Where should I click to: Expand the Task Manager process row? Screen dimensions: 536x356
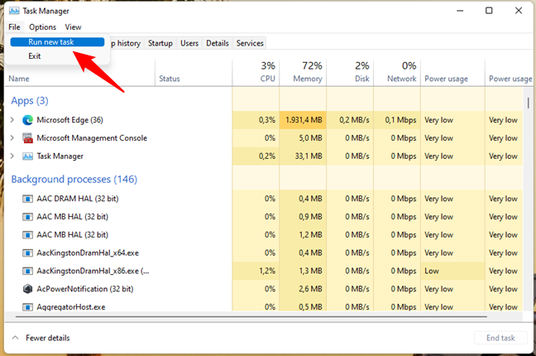click(12, 156)
